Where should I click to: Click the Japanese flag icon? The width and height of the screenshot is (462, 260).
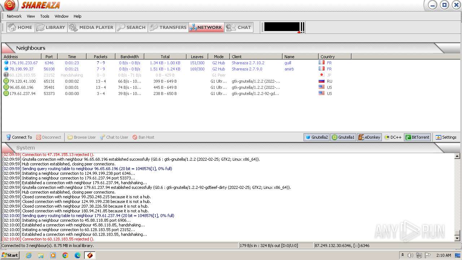[x=322, y=75]
